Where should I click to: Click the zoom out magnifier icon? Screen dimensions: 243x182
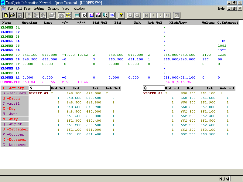click(x=137, y=15)
